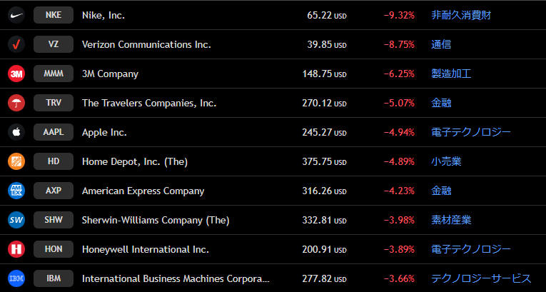The image size is (546, 292).
Task: Open the テクノロジーサービス sector link
Action: (481, 278)
